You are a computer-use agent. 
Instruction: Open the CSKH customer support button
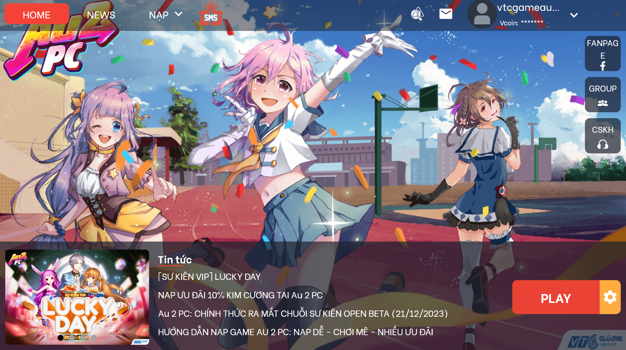pos(603,136)
